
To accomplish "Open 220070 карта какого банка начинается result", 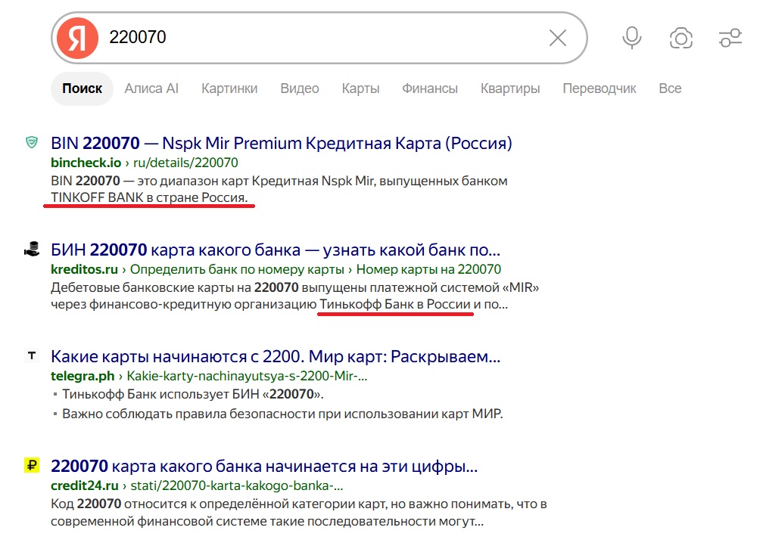I will (x=264, y=467).
